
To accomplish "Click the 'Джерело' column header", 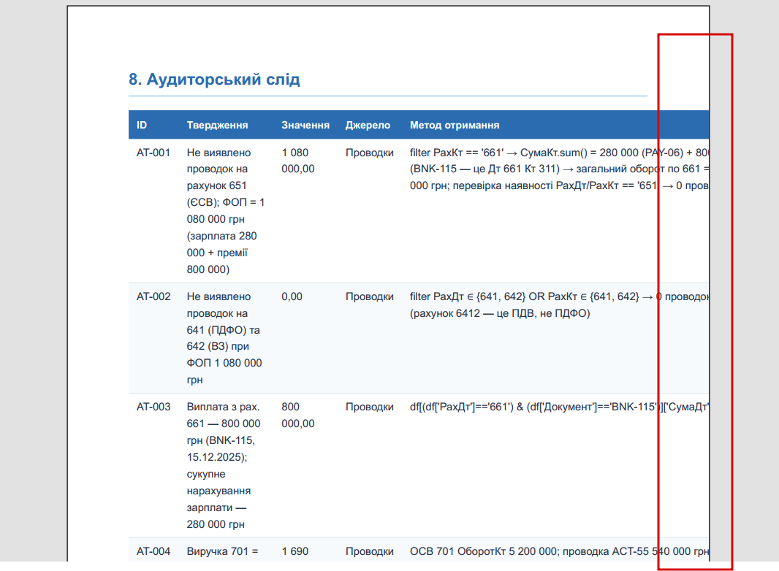I will (x=368, y=125).
